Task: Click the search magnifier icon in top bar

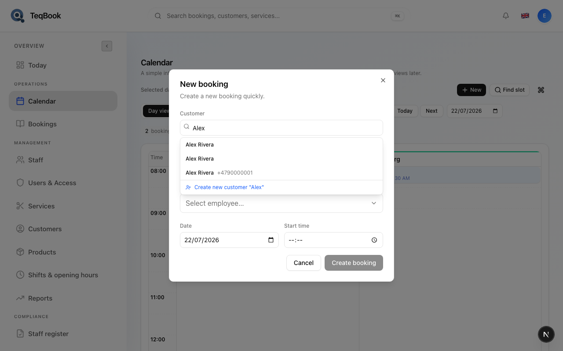Action: tap(158, 16)
